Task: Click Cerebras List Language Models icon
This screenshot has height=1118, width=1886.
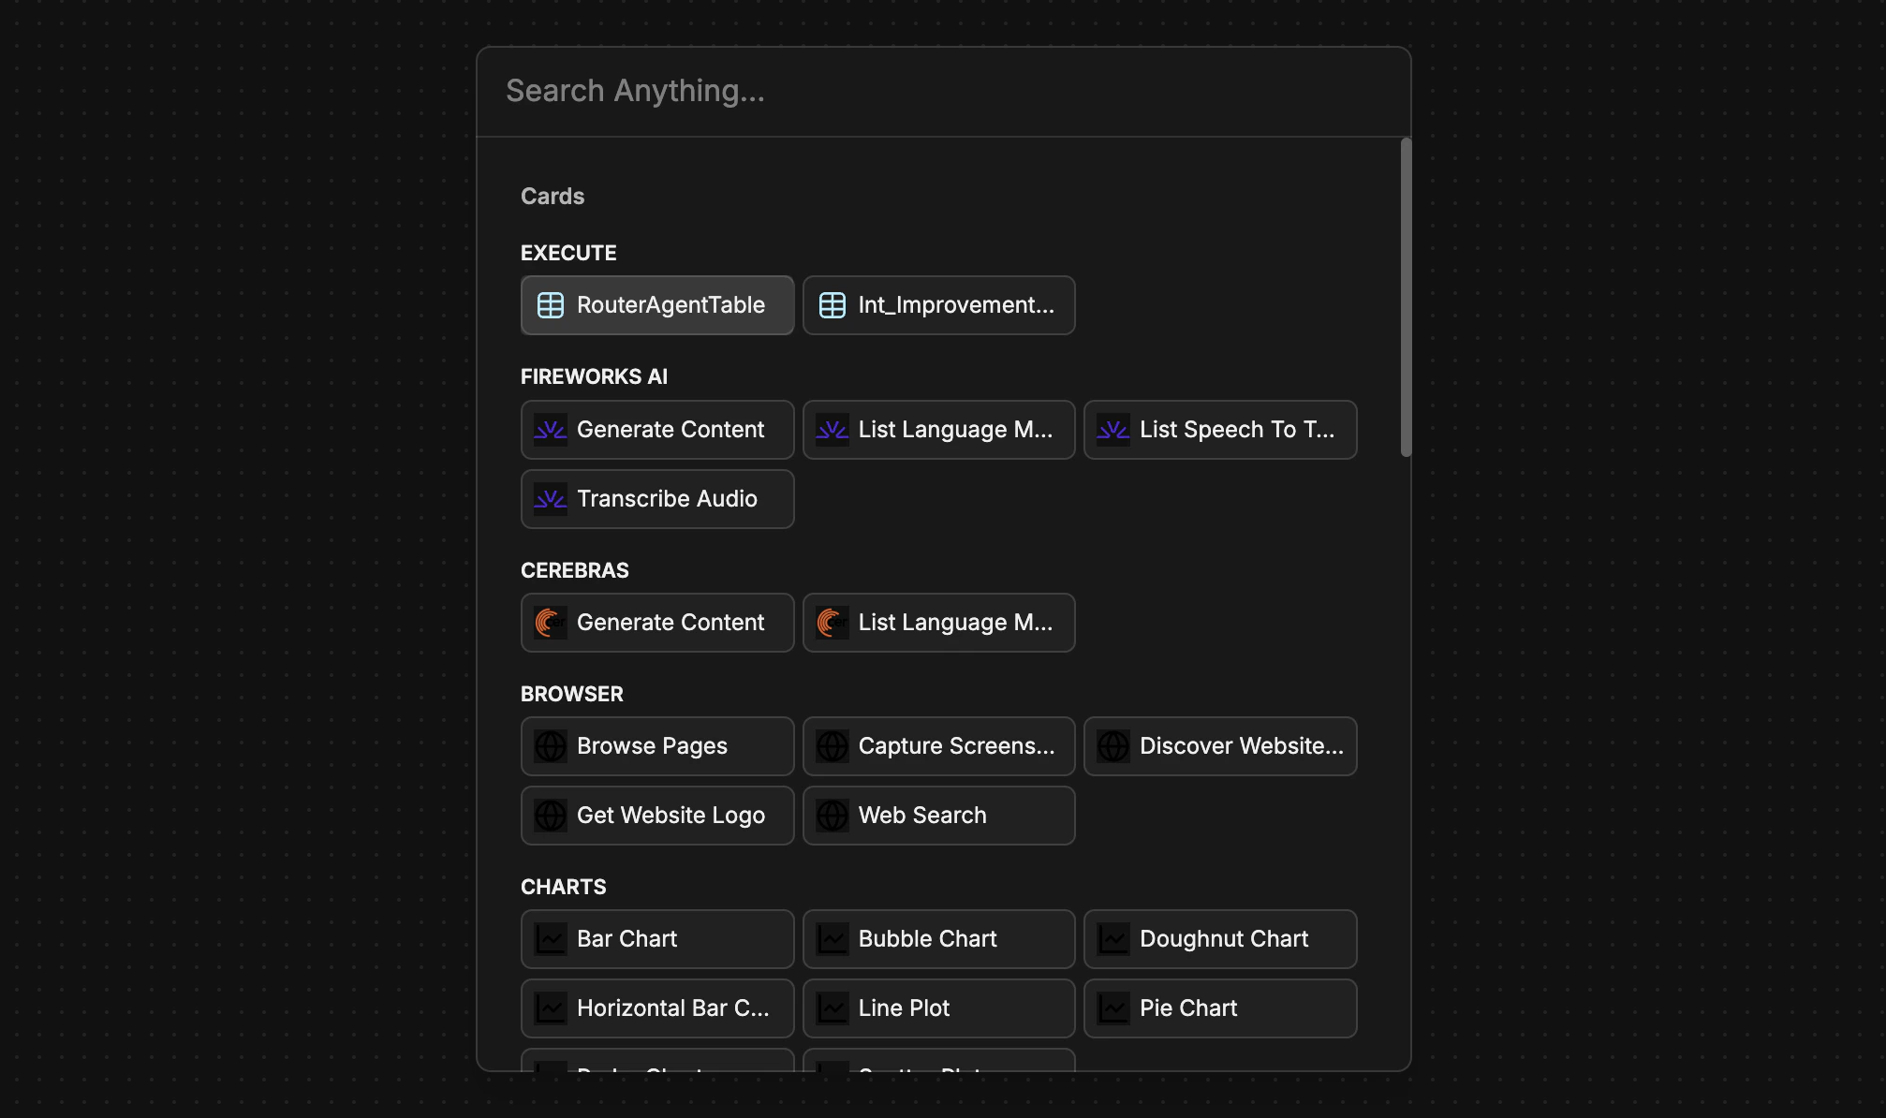Action: (x=832, y=623)
